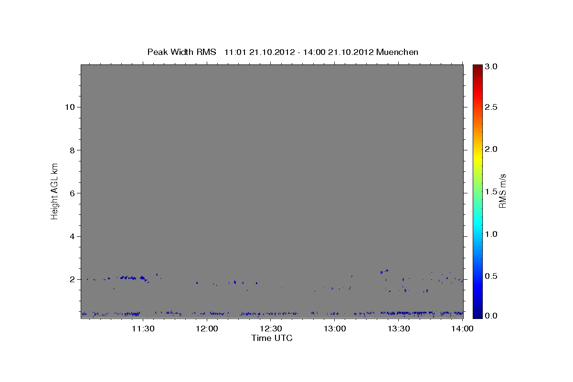This screenshot has height=382, width=573.
Task: Click the dark blue bottom of the colorbar
Action: [477, 314]
